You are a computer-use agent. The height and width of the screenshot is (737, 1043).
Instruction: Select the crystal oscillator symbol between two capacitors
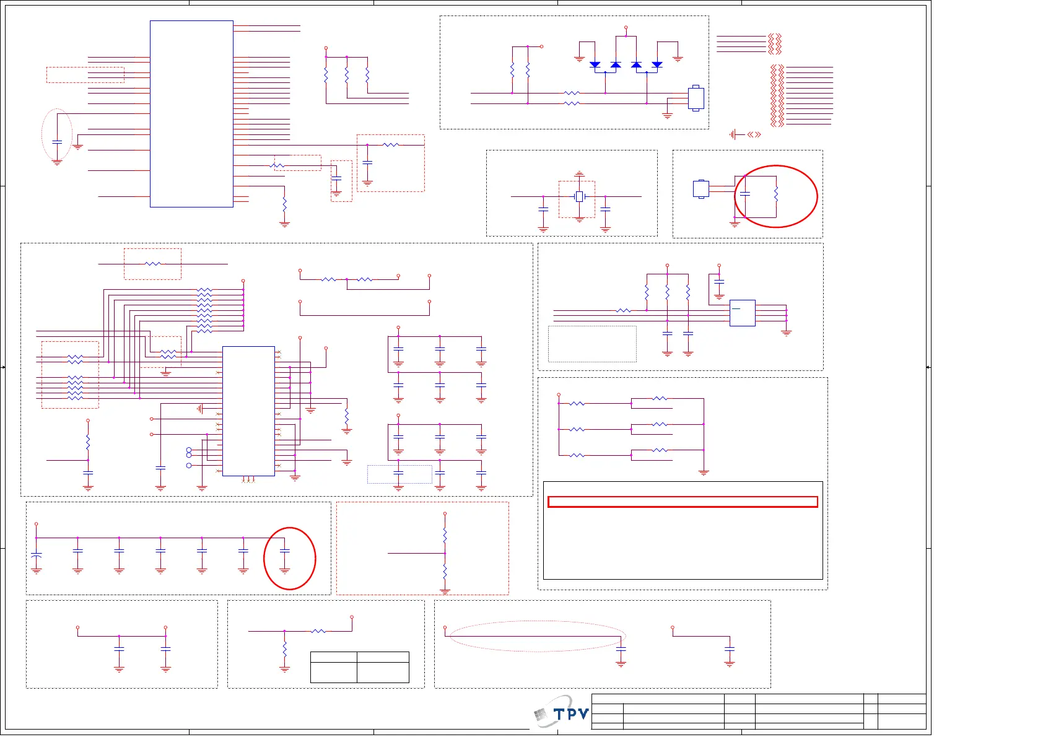point(579,196)
